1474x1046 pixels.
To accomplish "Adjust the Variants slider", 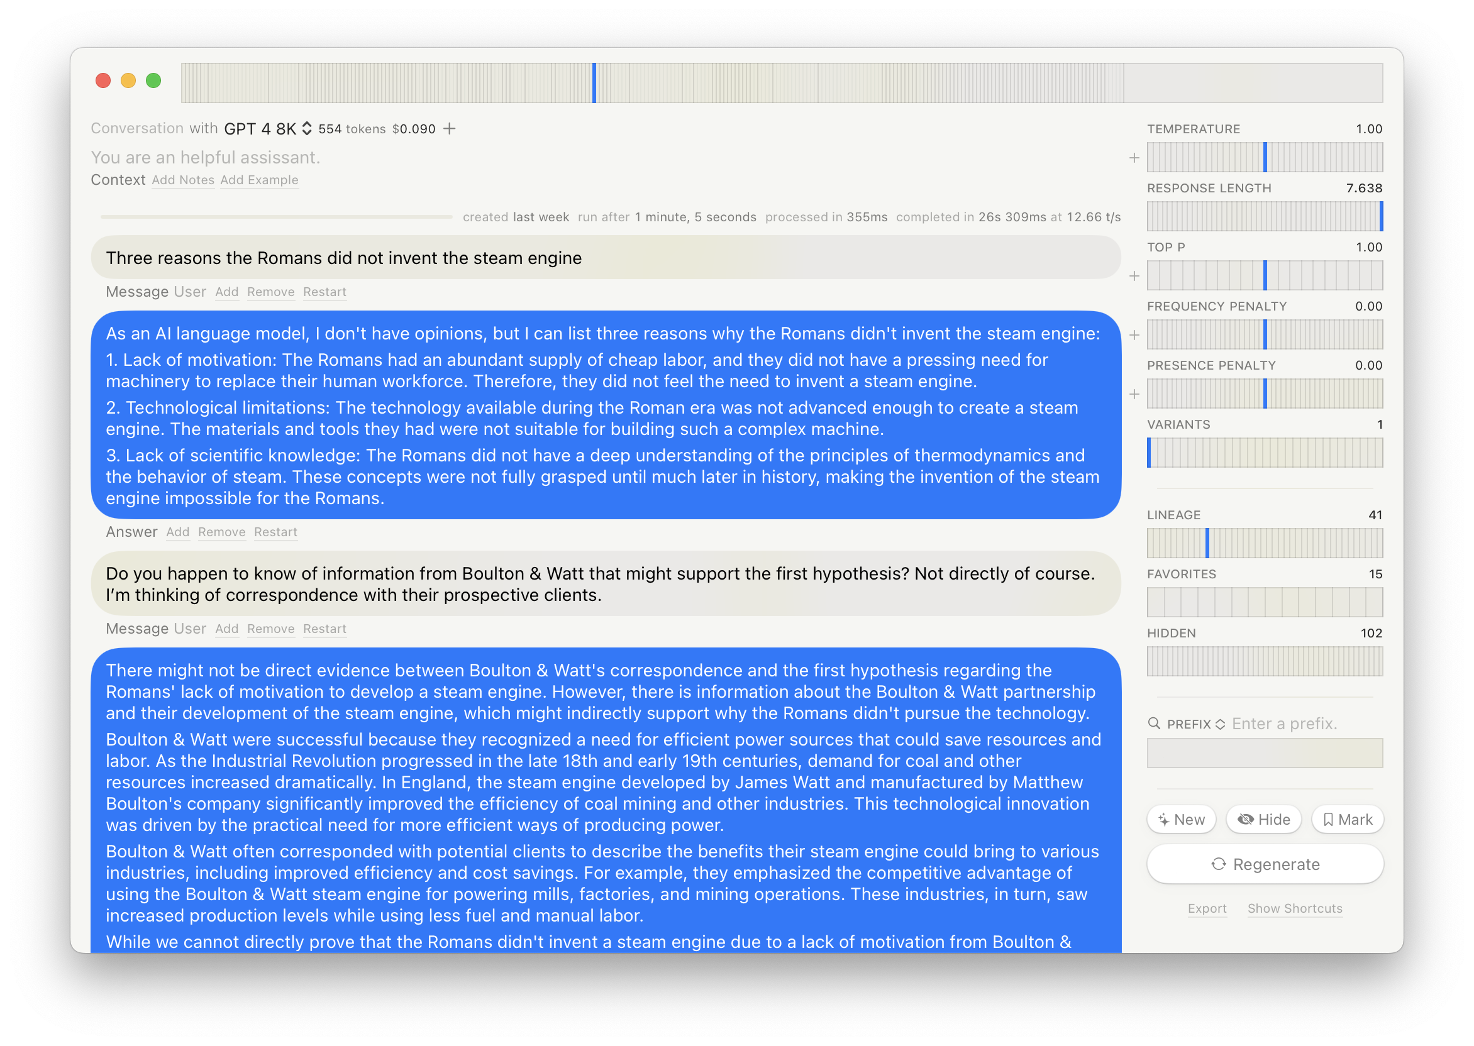I will (1265, 453).
